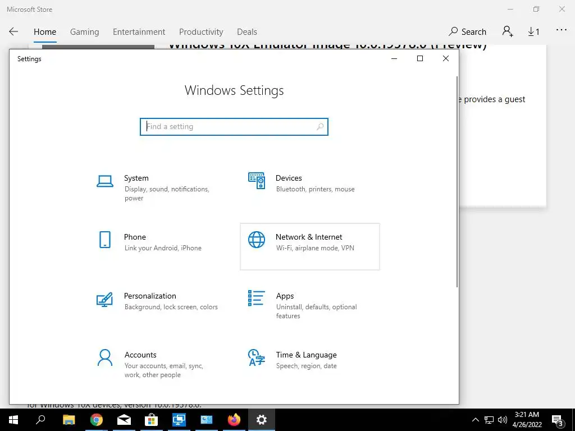Screen dimensions: 575x431
Task: Close the Settings window
Action: click(445, 58)
